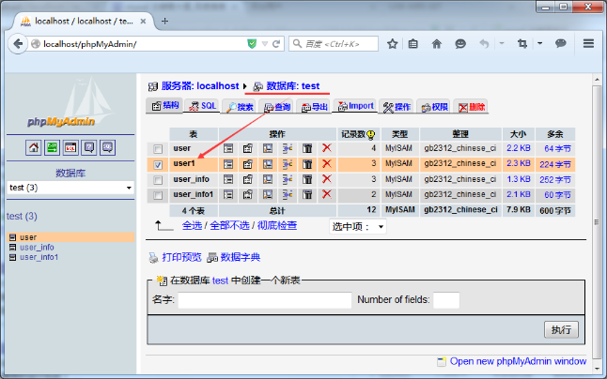This screenshot has width=607, height=379.
Task: Open the database selector dropdown test (3)
Action: (x=70, y=188)
